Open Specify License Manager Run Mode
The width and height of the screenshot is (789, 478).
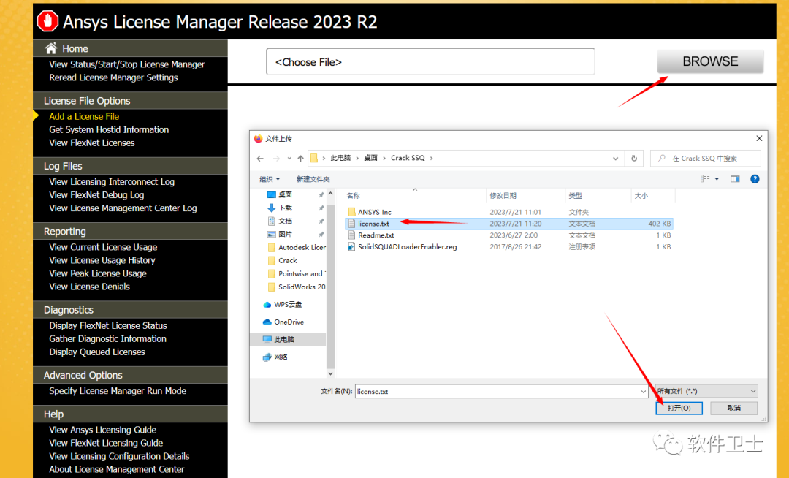(118, 391)
